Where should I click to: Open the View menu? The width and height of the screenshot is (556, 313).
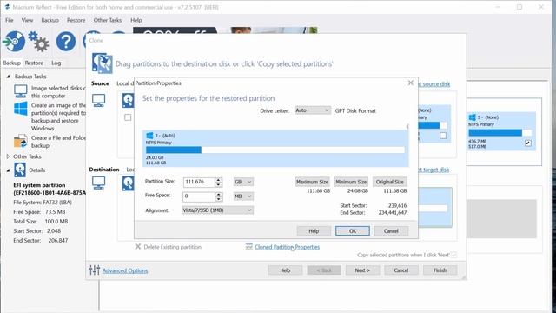(x=27, y=20)
